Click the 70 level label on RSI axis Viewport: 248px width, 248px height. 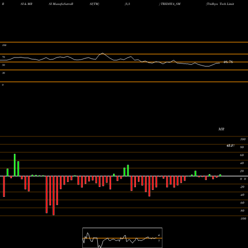3,57
